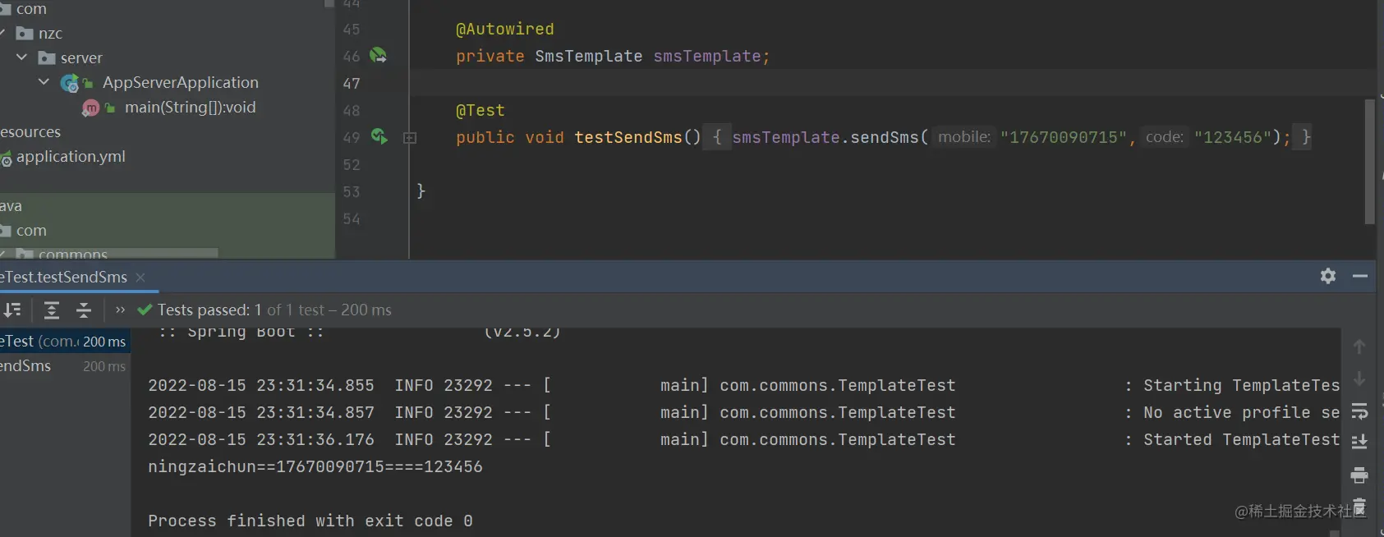Image resolution: width=1384 pixels, height=537 pixels.
Task: Click collapse all test results icon
Action: pos(84,310)
